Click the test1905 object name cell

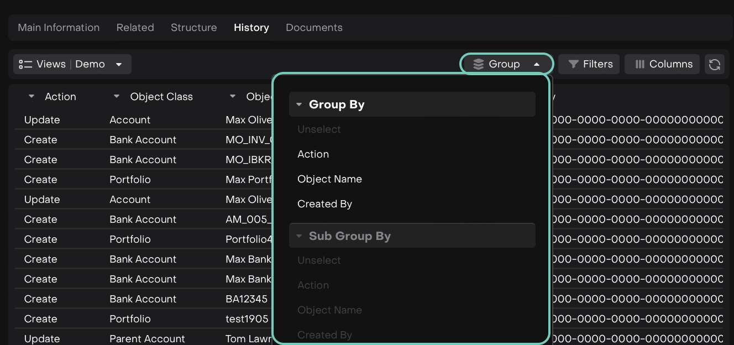pos(247,319)
